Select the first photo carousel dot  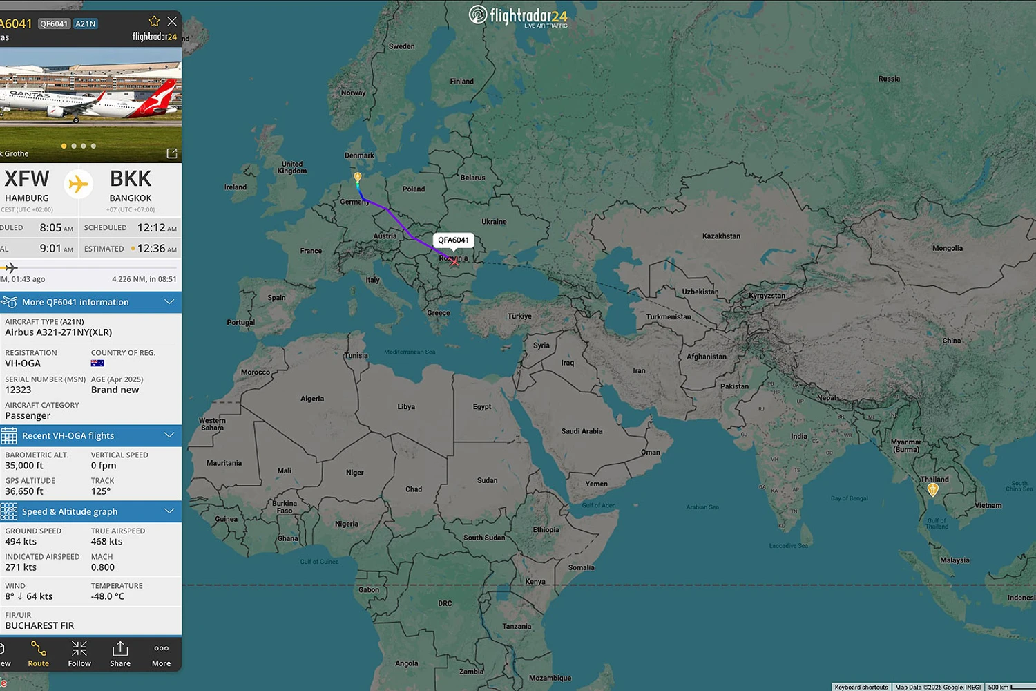point(64,146)
